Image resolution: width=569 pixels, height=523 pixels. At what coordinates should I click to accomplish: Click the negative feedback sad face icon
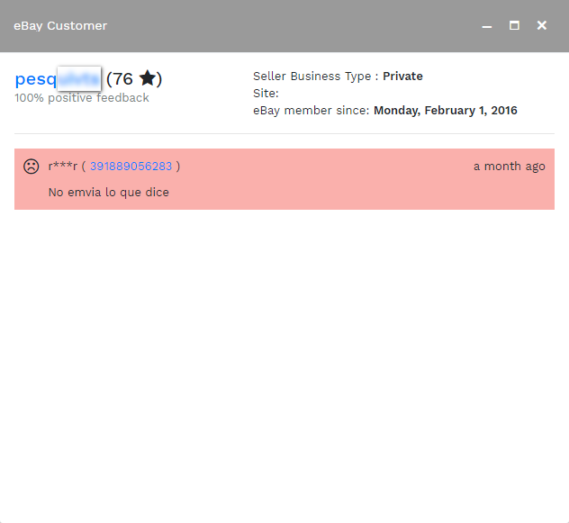[32, 167]
